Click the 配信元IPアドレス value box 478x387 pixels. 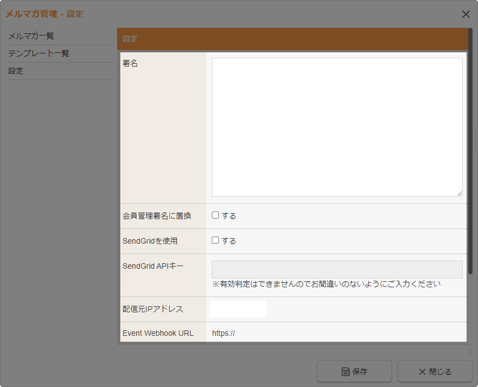click(x=238, y=309)
